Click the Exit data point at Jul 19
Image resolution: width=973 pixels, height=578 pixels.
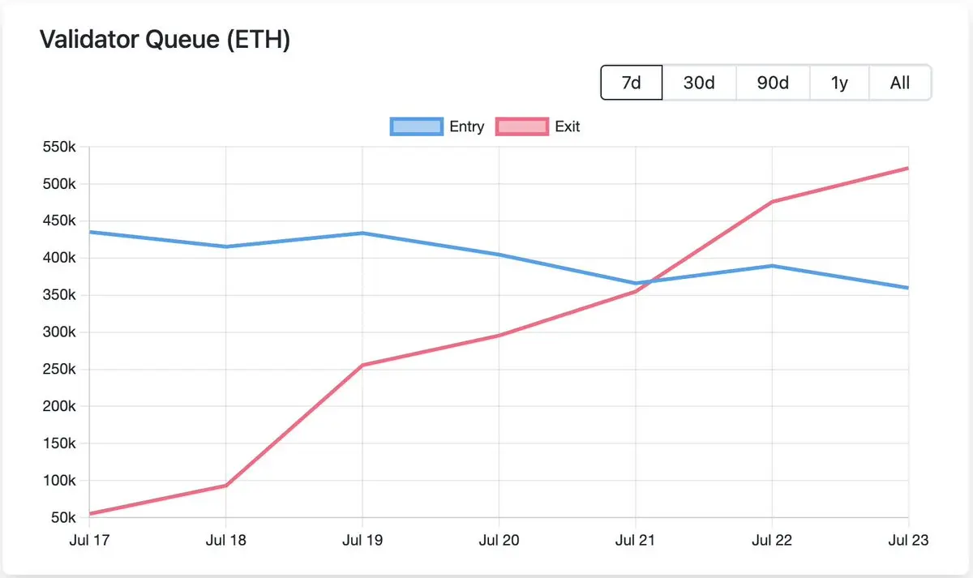362,365
